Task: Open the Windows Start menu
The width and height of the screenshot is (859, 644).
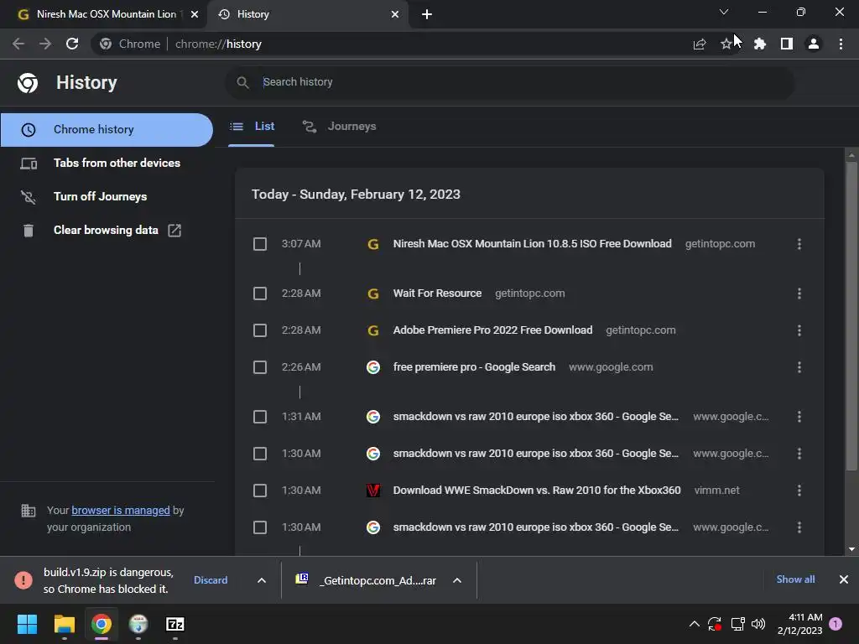Action: [27, 624]
